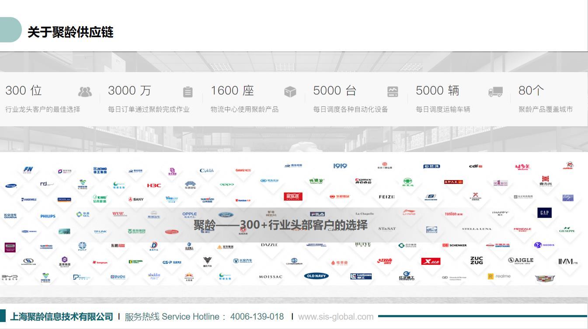
Task: Click the MENDALE logo
Action: (x=522, y=229)
